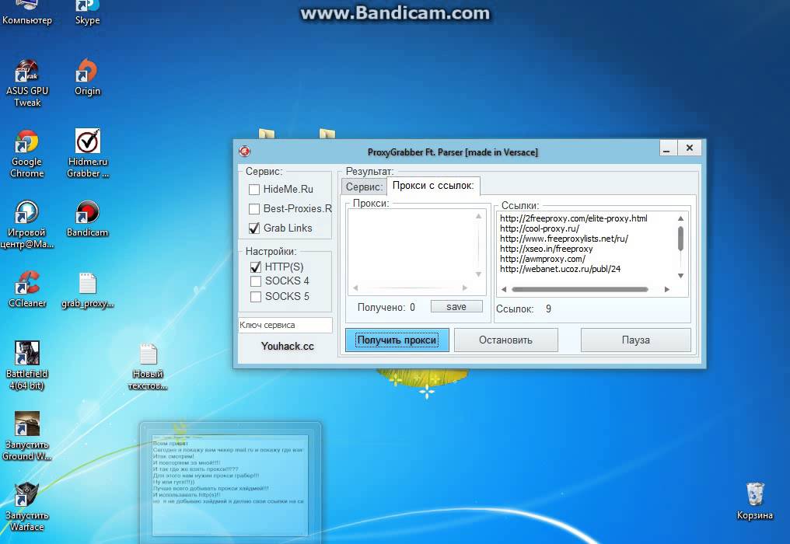
Task: Select the http://www.freeproxylists.net/ru/ row
Action: [x=565, y=239]
